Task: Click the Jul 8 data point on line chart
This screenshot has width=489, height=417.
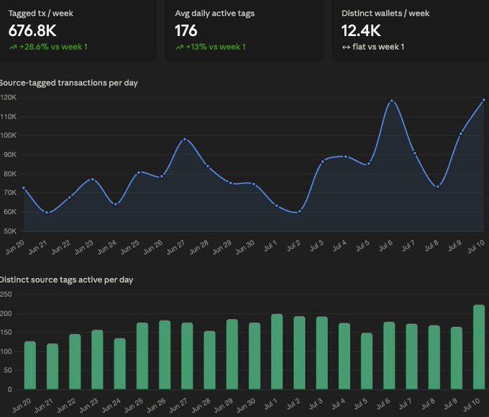Action: (x=438, y=187)
